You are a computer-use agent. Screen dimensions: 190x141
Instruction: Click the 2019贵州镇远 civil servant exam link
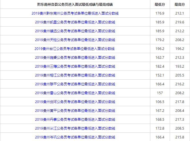(x=75, y=31)
